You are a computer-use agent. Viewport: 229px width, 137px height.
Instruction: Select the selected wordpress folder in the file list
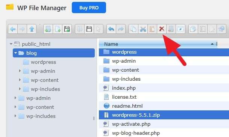[x=164, y=52]
